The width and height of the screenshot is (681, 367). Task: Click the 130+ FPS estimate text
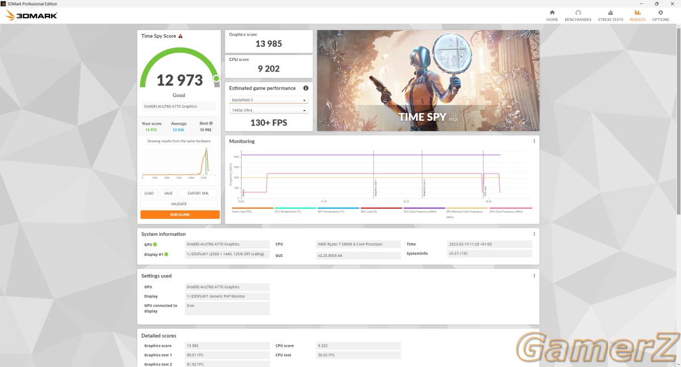pyautogui.click(x=269, y=123)
